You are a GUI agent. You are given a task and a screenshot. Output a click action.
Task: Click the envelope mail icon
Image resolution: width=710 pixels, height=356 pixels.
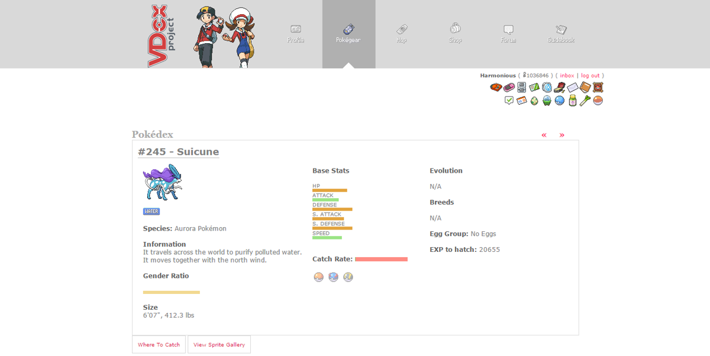[572, 88]
